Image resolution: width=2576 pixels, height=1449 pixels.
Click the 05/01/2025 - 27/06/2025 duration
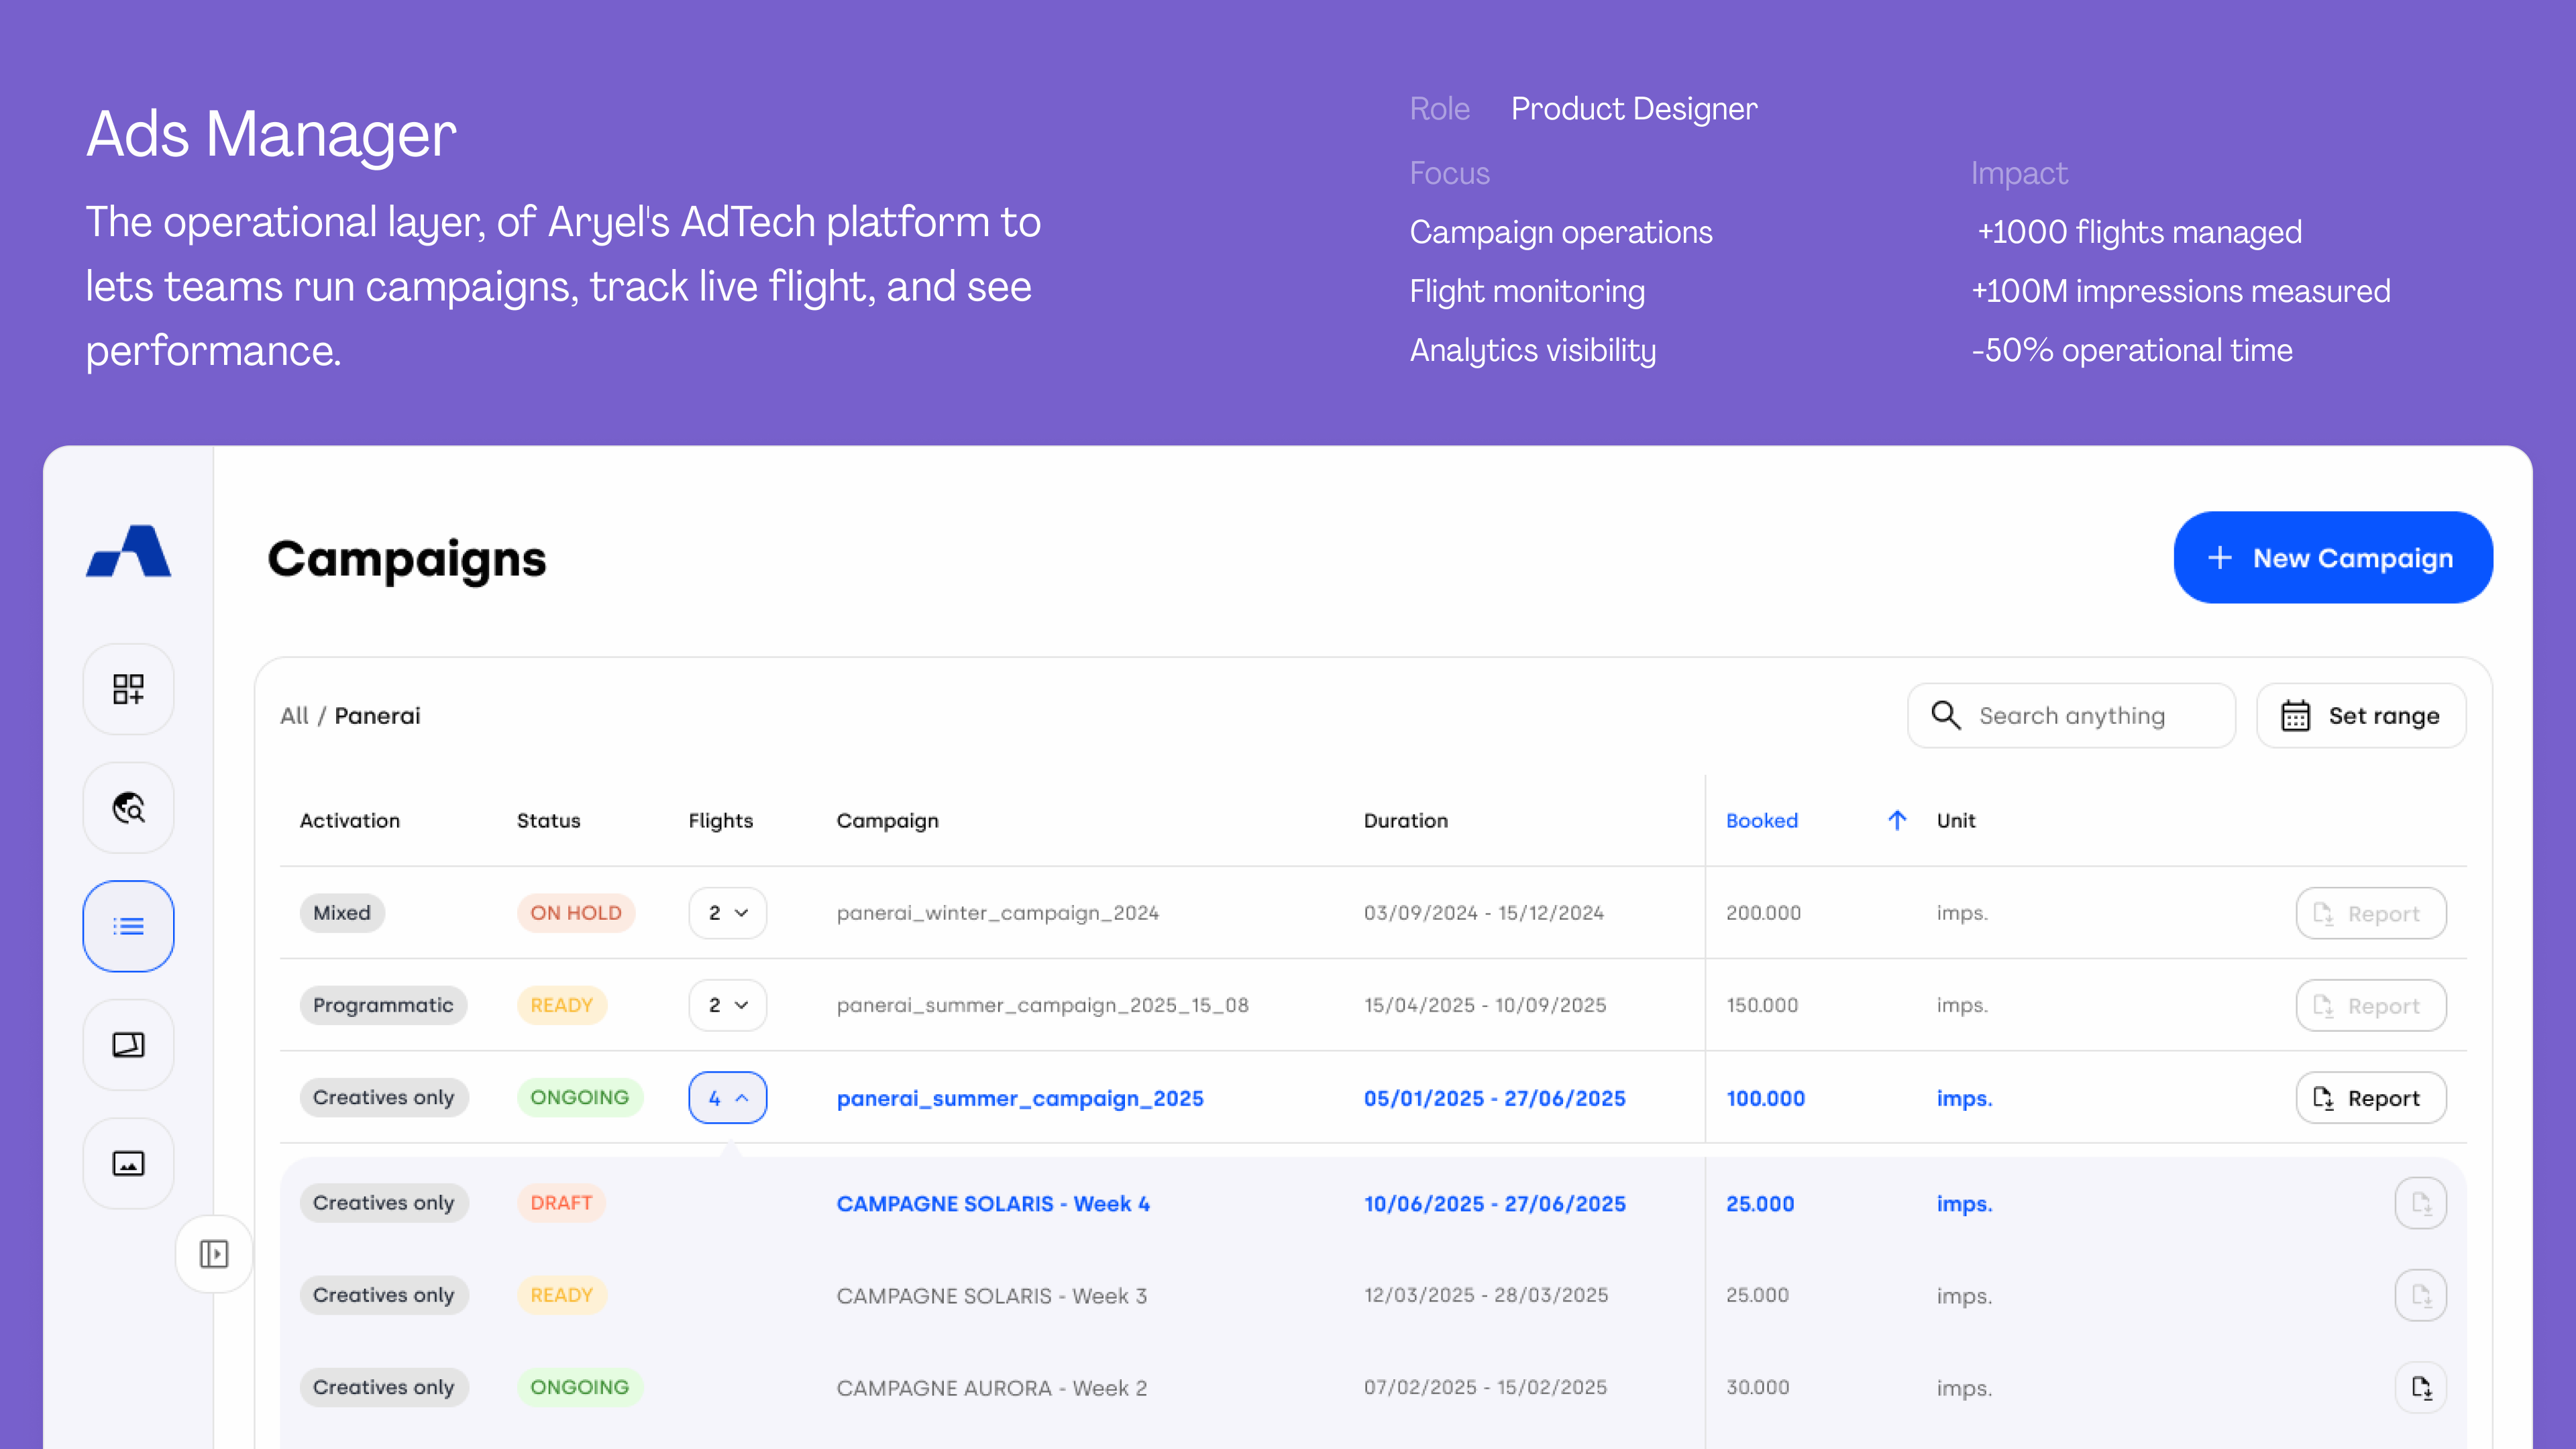pos(1495,1098)
